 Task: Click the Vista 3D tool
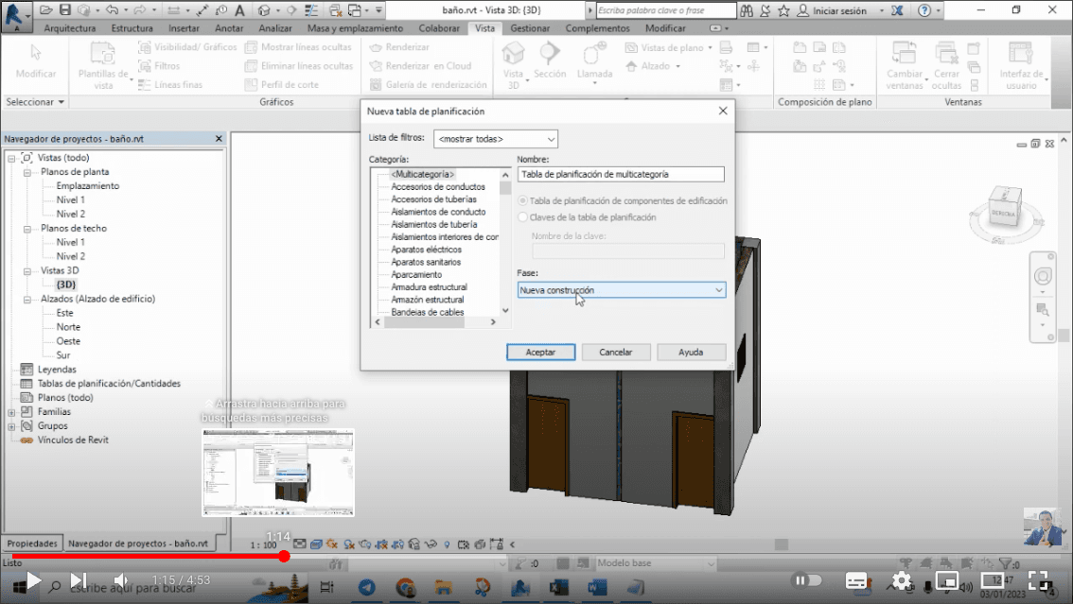coord(513,65)
